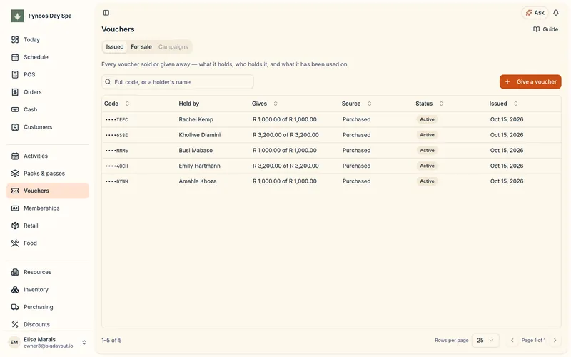Image resolution: width=571 pixels, height=357 pixels.
Task: Open the Memberships card icon
Action: 15,208
